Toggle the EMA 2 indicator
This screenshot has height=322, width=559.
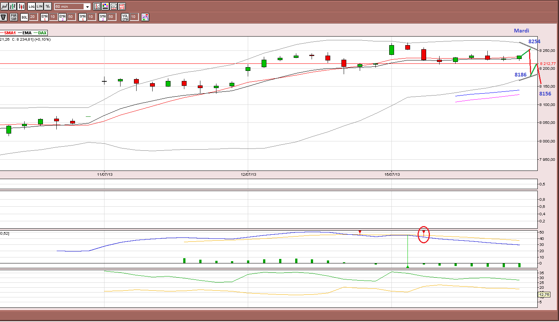(62, 17)
